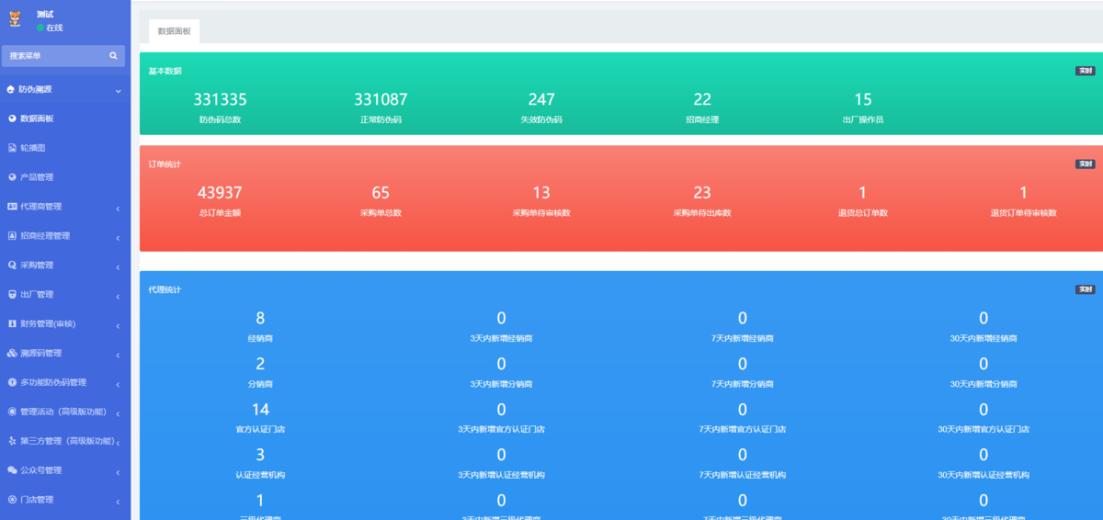Click the 代理商管理 card icon

point(12,206)
